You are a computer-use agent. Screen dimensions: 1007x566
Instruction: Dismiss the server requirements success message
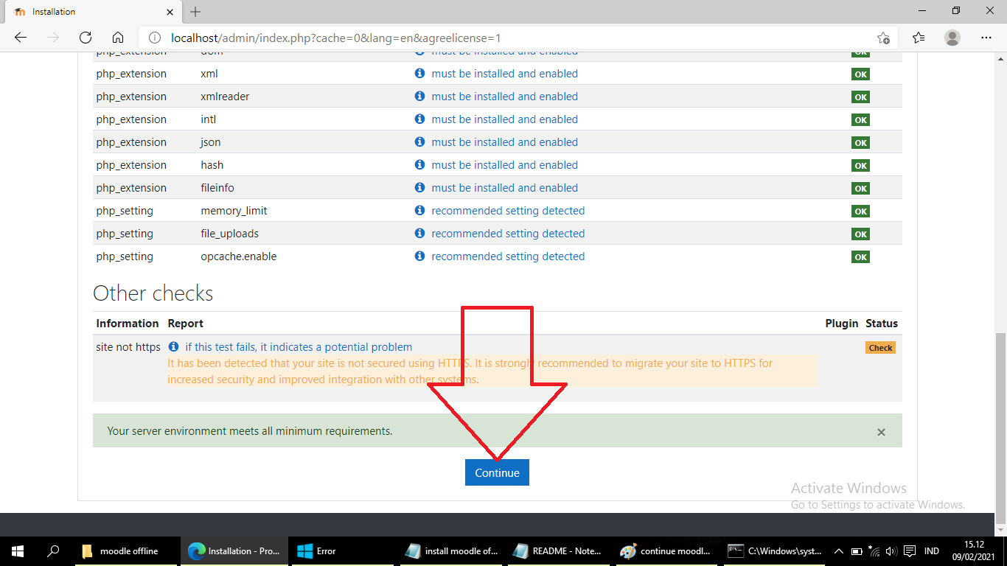coord(881,432)
